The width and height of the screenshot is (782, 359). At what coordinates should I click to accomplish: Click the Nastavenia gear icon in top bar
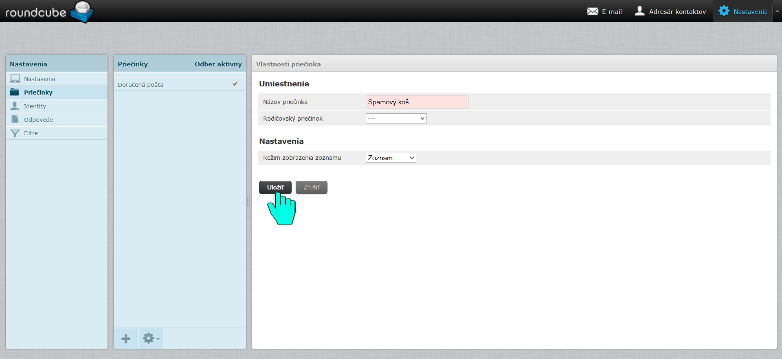click(x=724, y=11)
